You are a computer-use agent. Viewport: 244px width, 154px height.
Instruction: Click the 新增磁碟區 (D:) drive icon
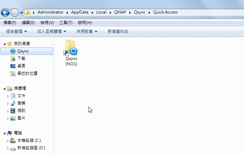13,149
